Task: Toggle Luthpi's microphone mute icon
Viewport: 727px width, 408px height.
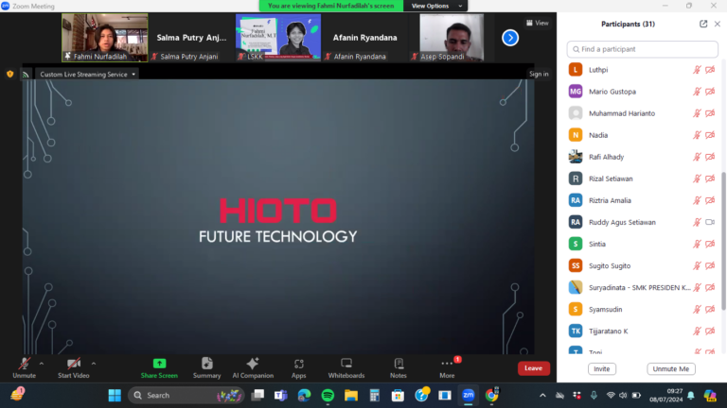Action: (x=697, y=70)
